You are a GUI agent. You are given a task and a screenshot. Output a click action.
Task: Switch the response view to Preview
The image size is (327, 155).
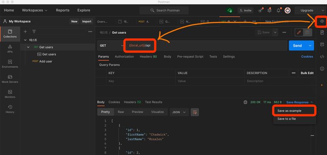138,112
